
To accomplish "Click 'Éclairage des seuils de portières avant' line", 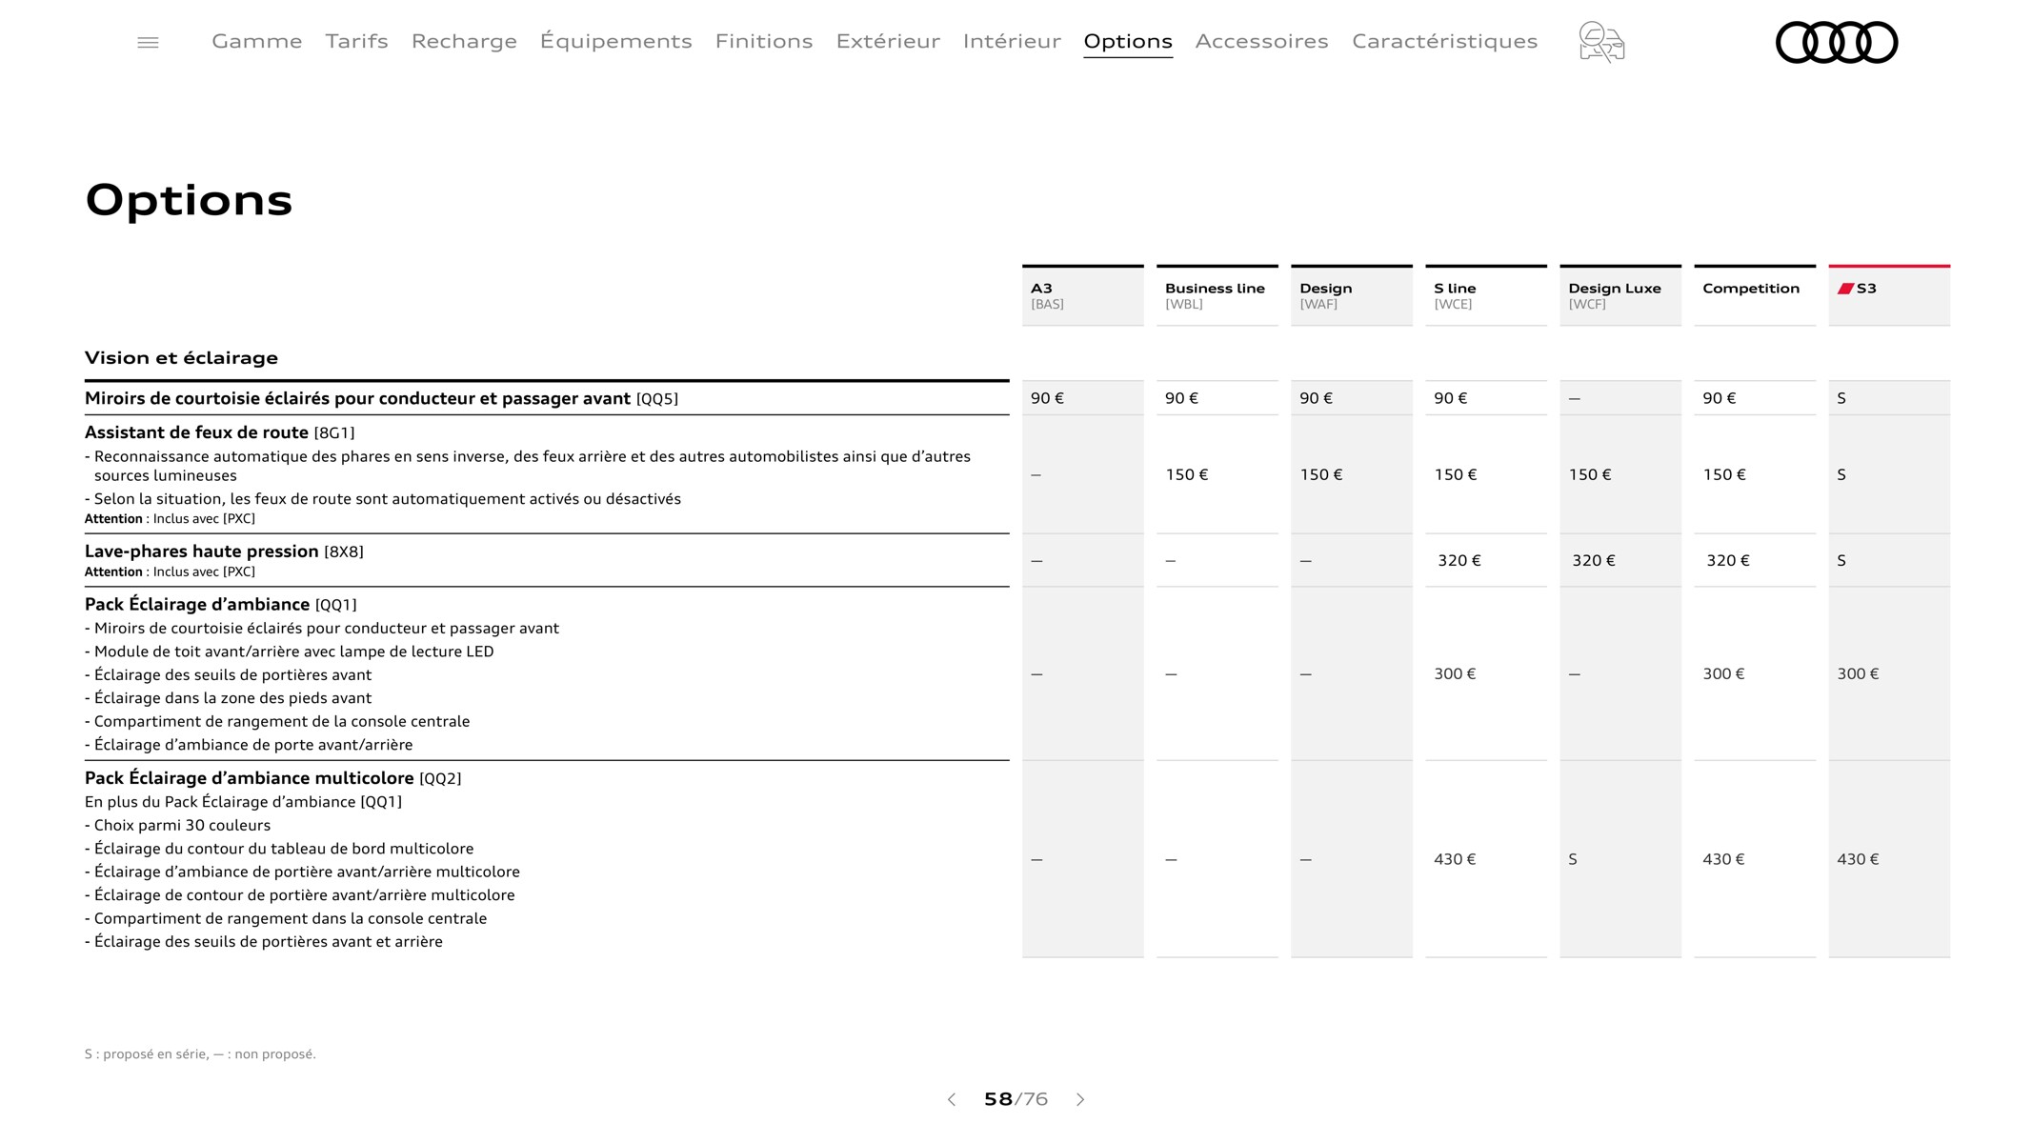I will [x=228, y=675].
